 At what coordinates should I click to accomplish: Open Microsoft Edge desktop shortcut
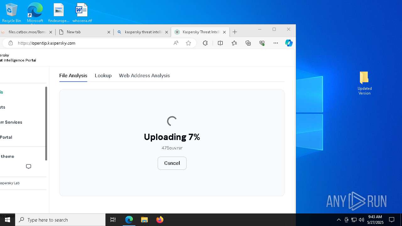(x=35, y=13)
